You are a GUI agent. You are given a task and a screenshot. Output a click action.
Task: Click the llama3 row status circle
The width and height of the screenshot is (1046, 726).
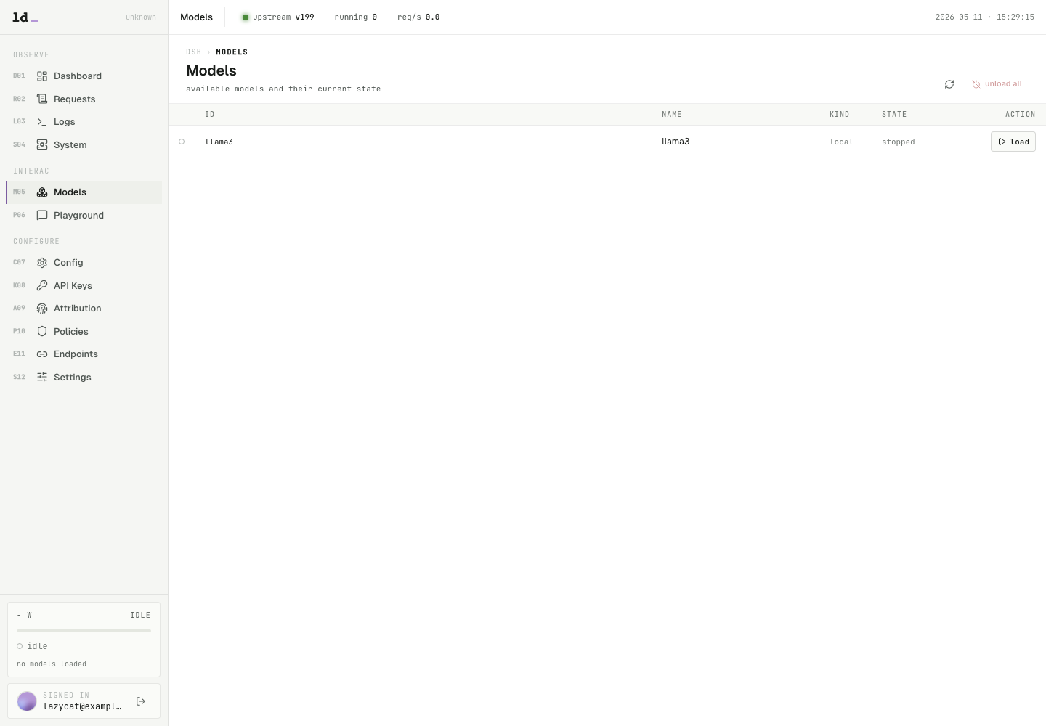click(x=182, y=142)
